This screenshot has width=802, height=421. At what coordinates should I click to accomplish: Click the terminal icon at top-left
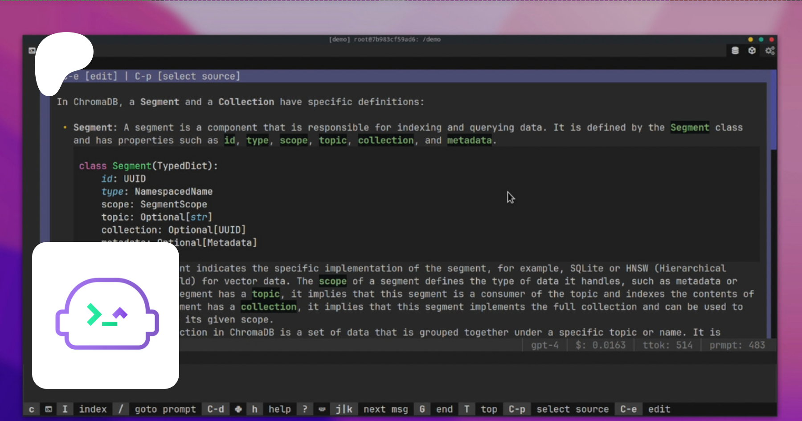[x=32, y=51]
